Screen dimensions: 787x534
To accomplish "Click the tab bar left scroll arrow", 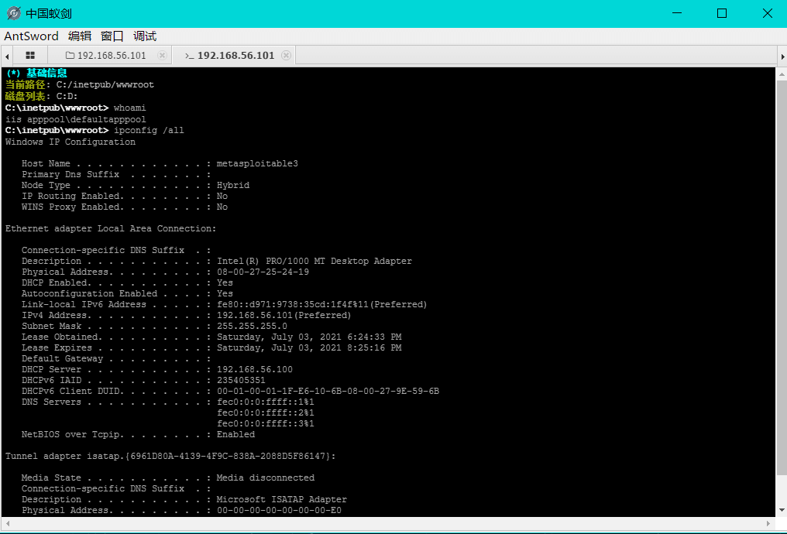I will pyautogui.click(x=7, y=56).
